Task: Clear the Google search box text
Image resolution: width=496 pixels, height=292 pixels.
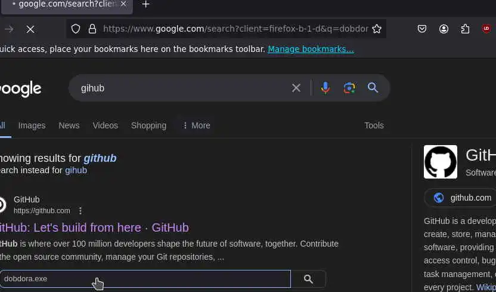Action: click(296, 88)
